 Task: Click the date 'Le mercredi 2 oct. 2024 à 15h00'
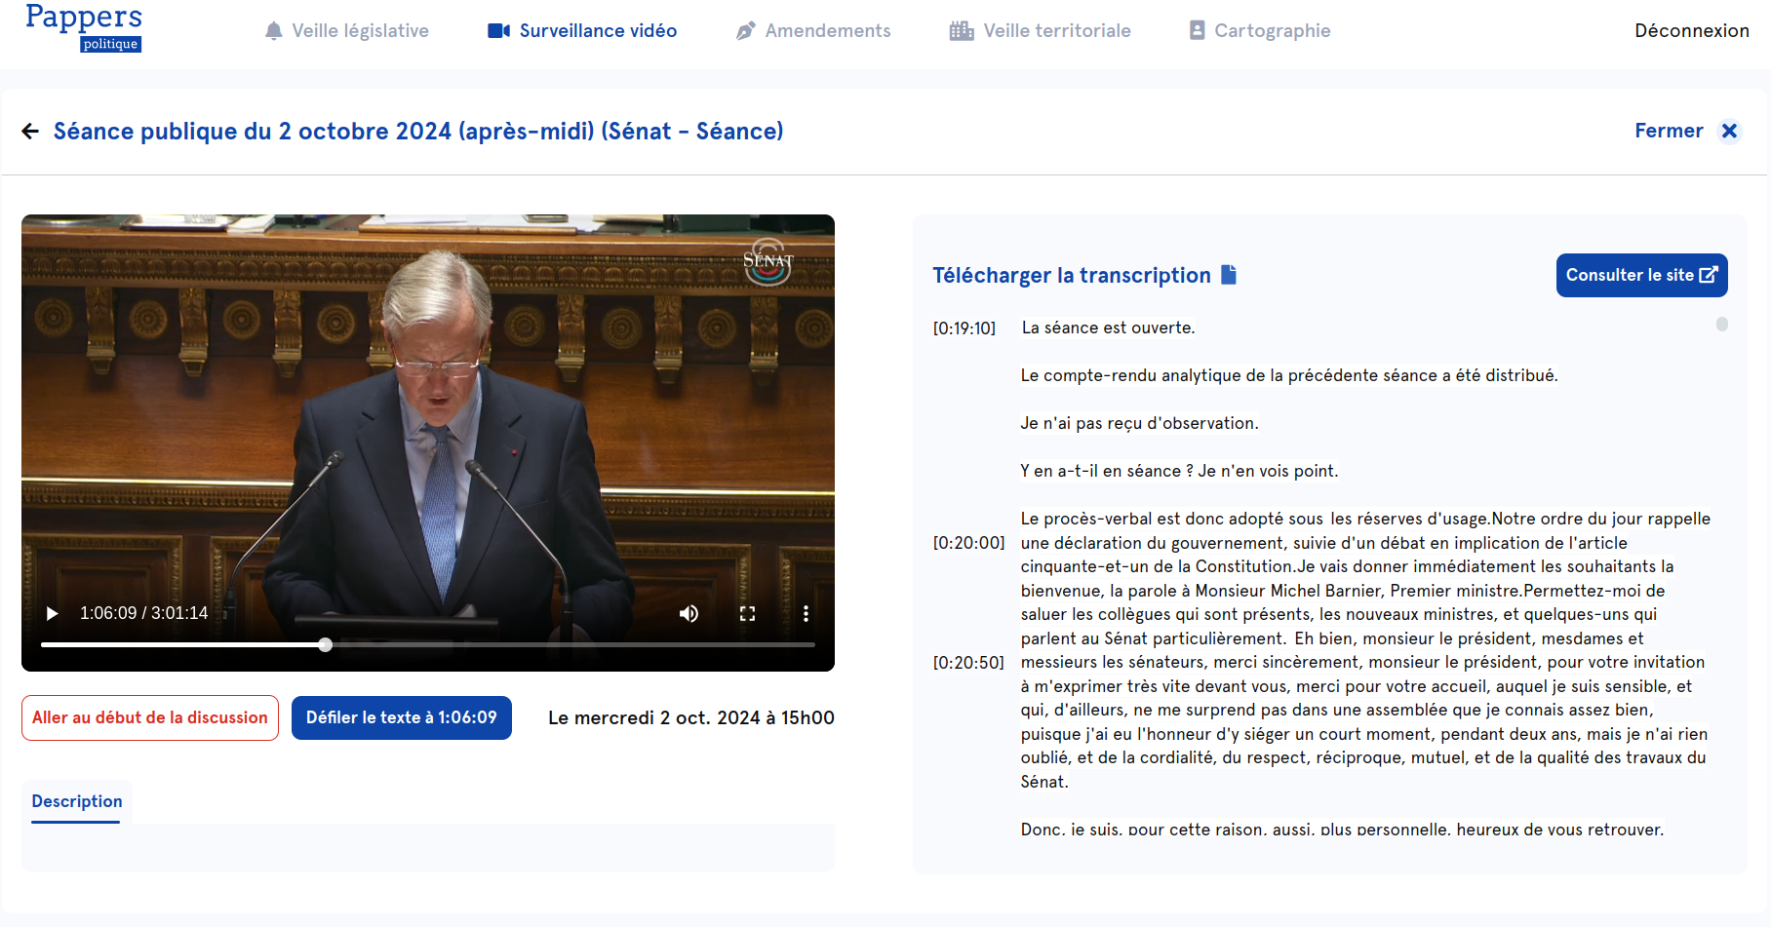(691, 718)
